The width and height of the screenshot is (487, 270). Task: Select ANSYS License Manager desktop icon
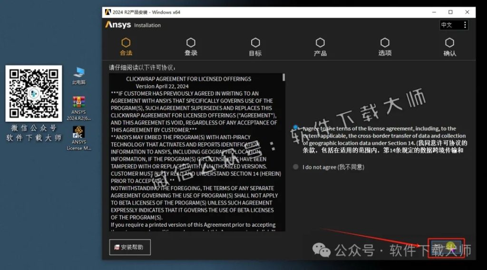(x=78, y=138)
